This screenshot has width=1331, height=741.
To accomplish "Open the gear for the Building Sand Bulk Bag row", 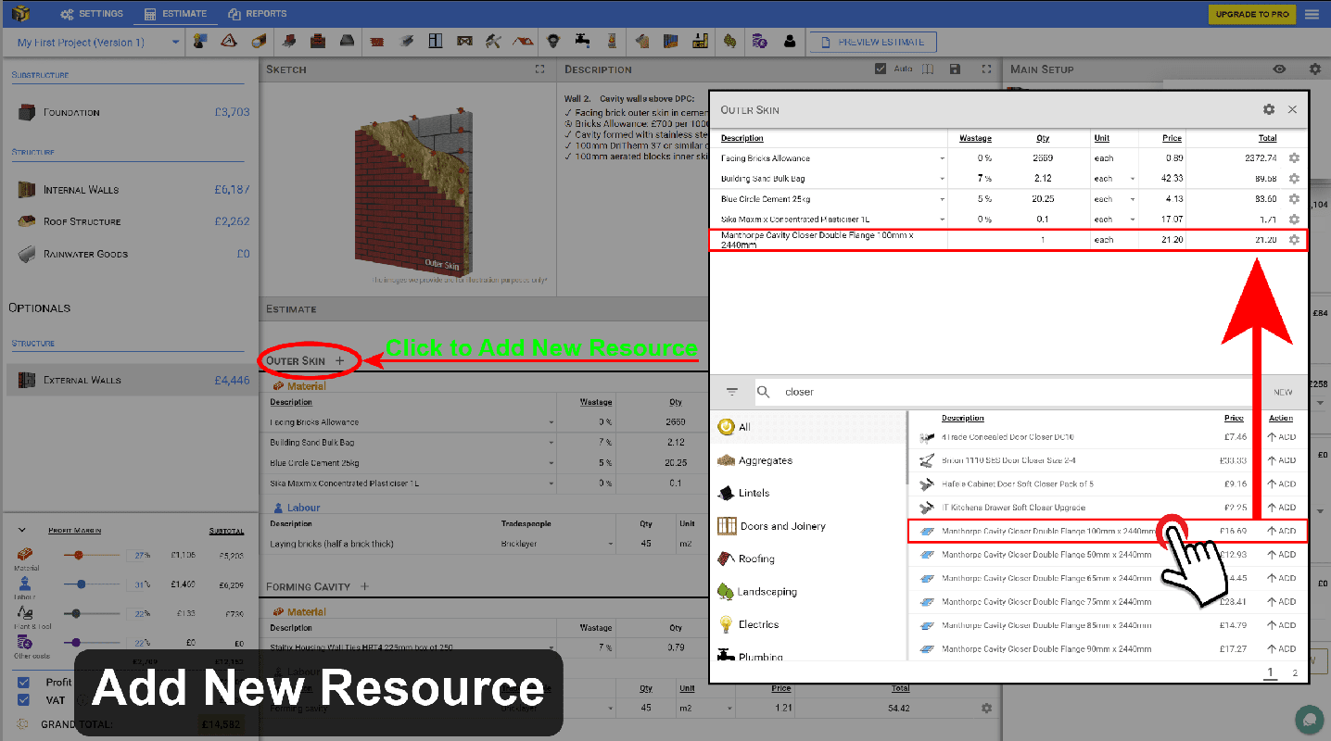I will coord(1294,179).
